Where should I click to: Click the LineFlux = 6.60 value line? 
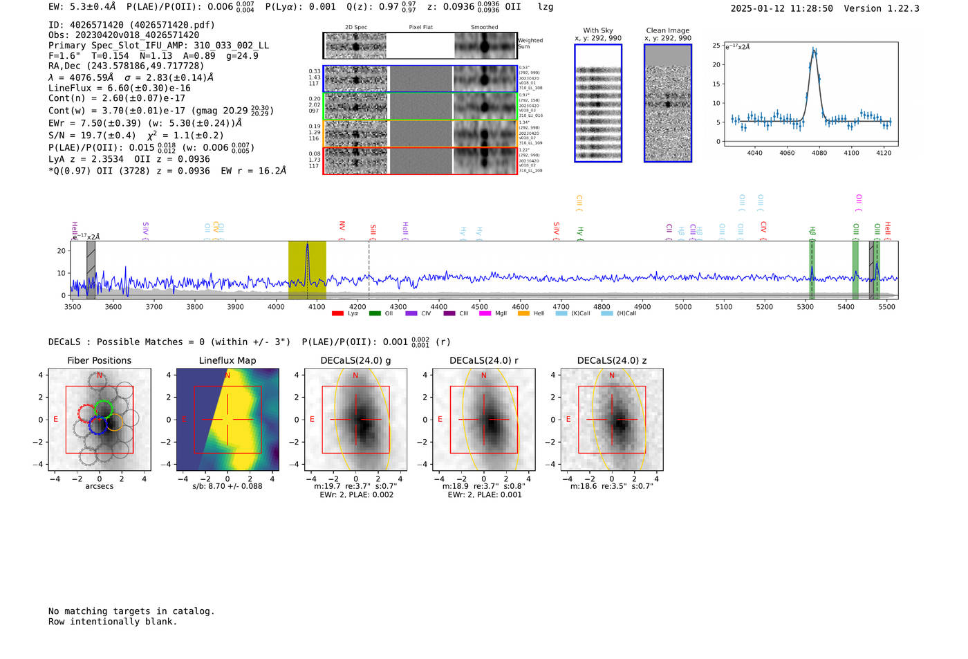click(120, 88)
